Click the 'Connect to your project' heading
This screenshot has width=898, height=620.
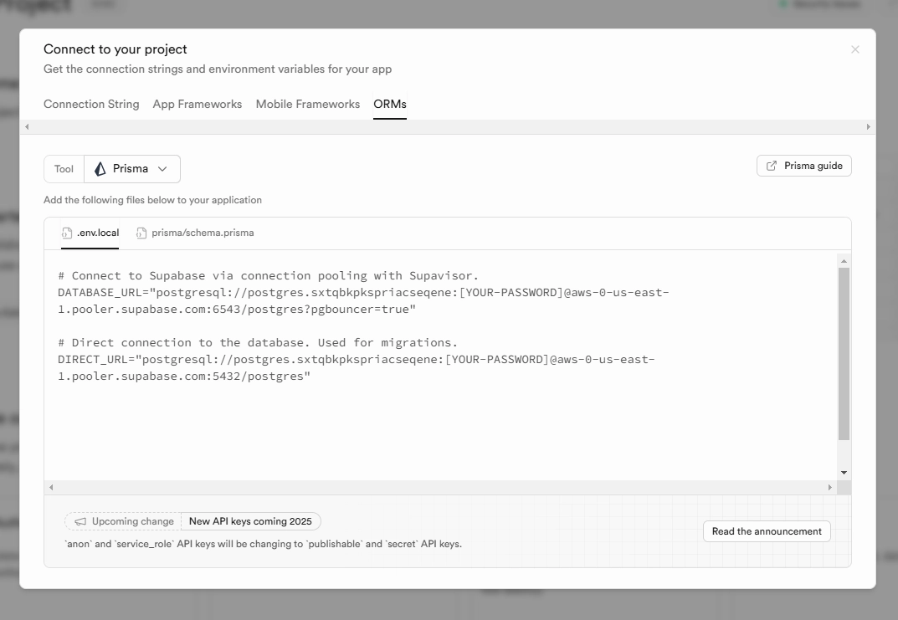(115, 49)
